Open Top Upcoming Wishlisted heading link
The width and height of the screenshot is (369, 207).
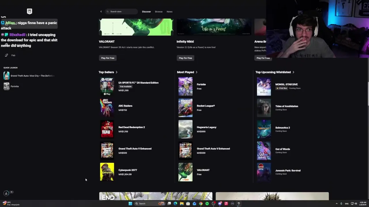[273, 72]
